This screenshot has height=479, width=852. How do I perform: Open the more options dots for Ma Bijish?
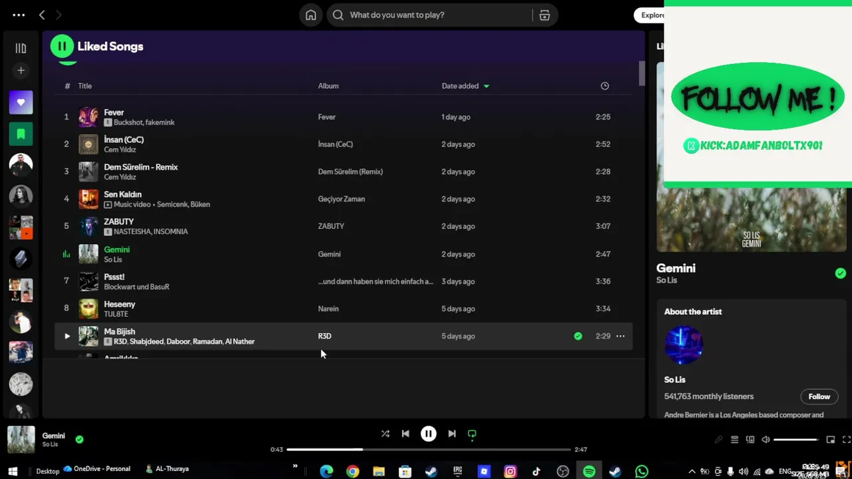tap(620, 336)
